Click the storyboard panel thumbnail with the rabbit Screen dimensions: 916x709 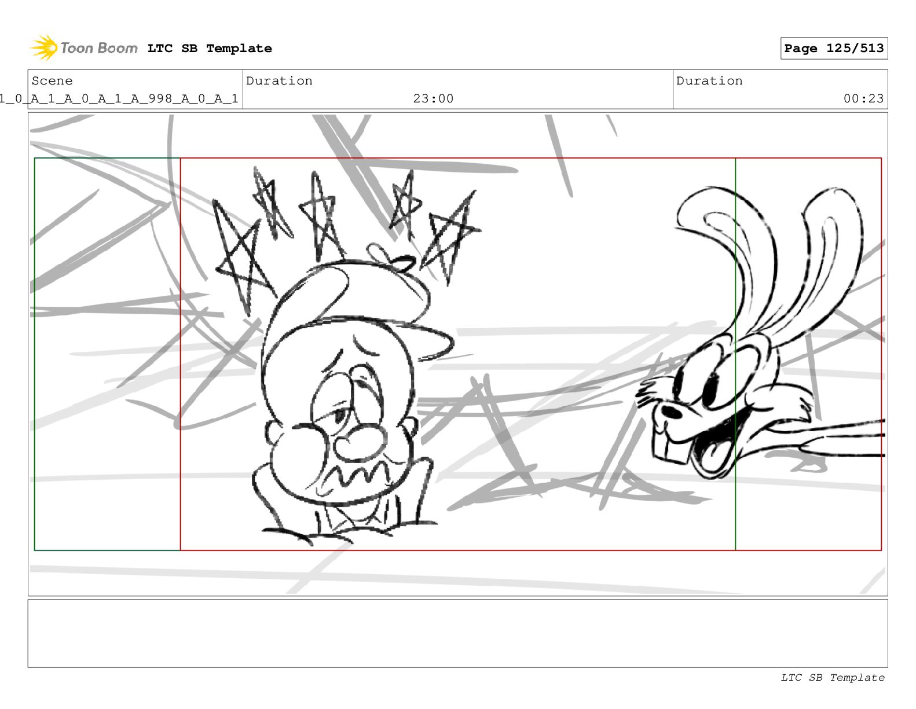coord(457,354)
